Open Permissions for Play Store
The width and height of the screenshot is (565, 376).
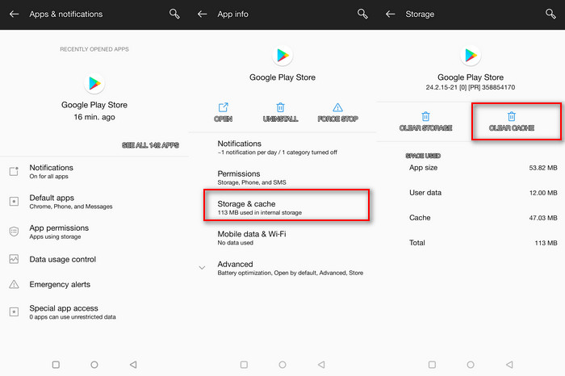pos(282,178)
